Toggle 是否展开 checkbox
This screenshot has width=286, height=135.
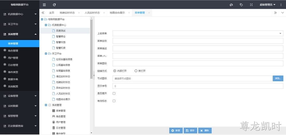[114, 93]
